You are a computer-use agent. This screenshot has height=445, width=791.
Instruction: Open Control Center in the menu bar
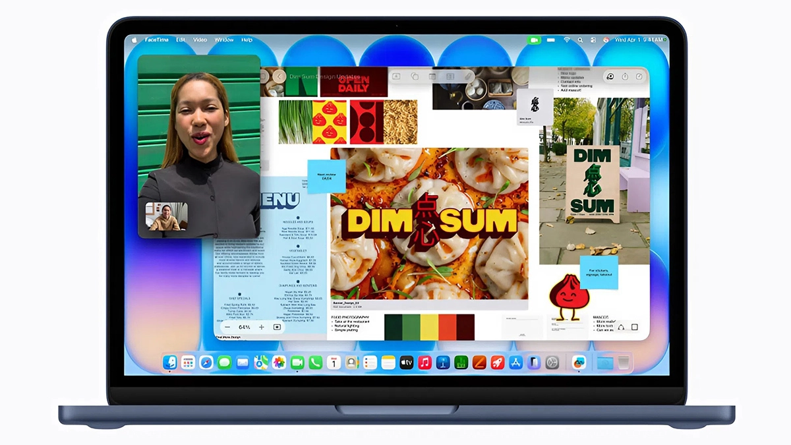click(593, 40)
